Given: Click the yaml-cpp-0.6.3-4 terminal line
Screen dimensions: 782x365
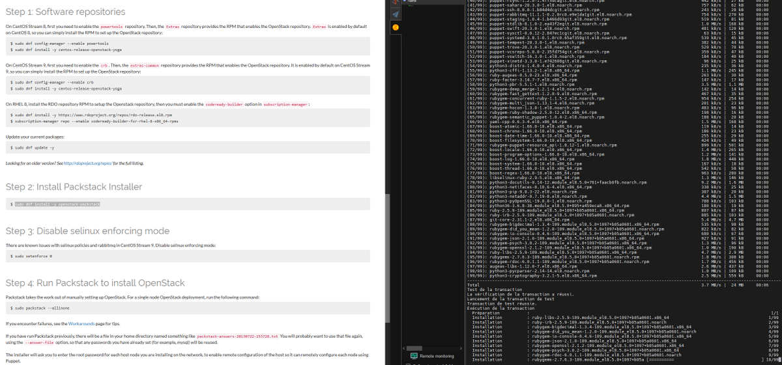Looking at the screenshot, I should point(517,122).
